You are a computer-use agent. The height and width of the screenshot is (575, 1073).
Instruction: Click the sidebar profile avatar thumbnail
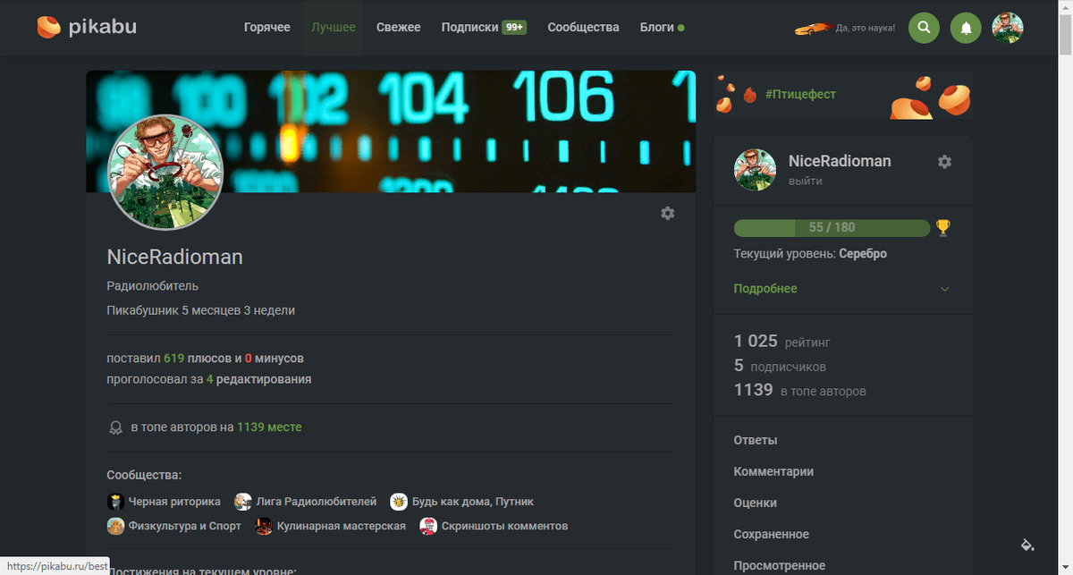(755, 170)
